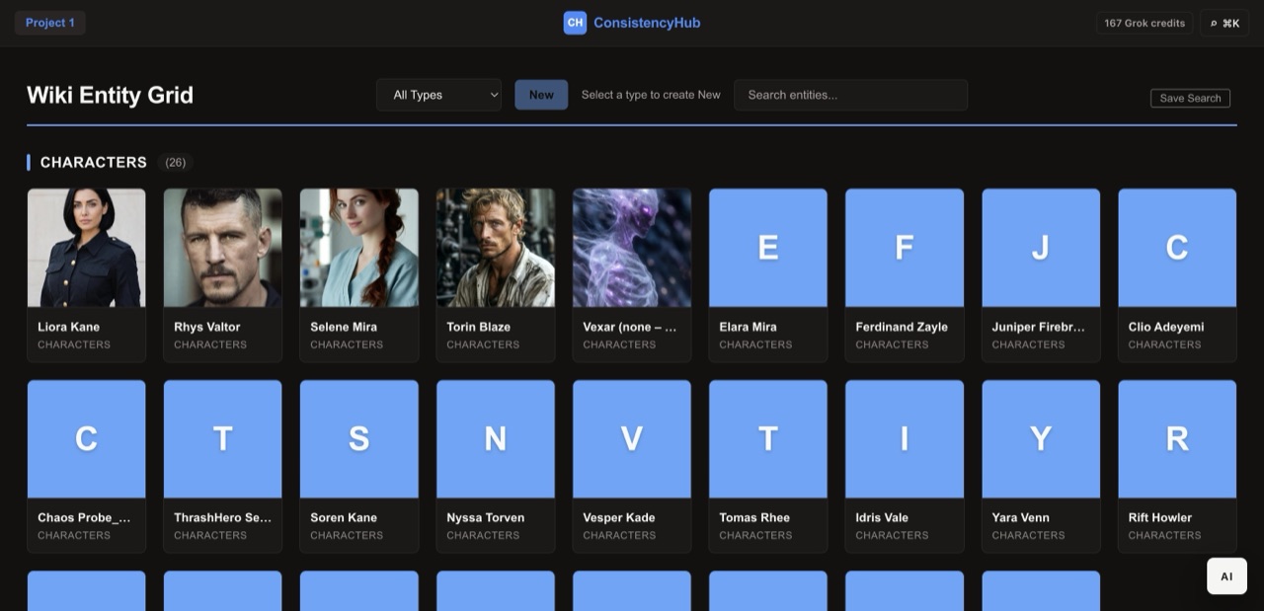
Task: Select the T tile for ThrashHero
Action: [223, 439]
